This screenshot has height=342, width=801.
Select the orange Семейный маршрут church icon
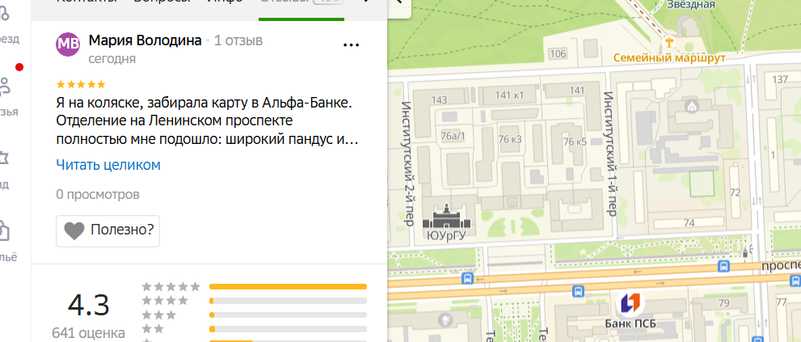[668, 42]
